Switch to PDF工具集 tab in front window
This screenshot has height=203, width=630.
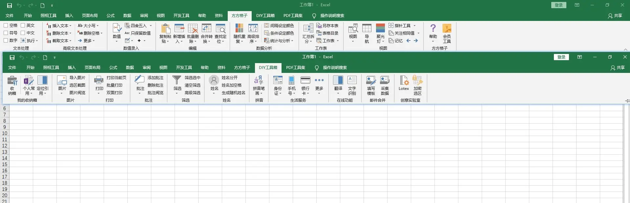296,68
